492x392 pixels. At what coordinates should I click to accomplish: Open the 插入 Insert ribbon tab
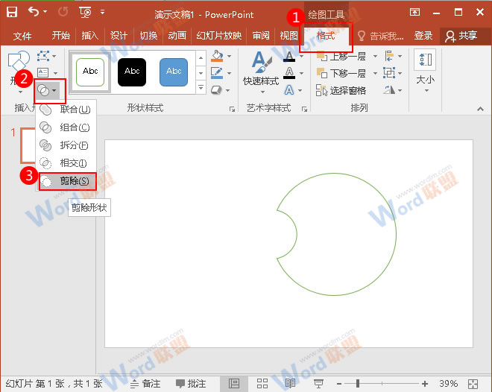click(x=89, y=36)
